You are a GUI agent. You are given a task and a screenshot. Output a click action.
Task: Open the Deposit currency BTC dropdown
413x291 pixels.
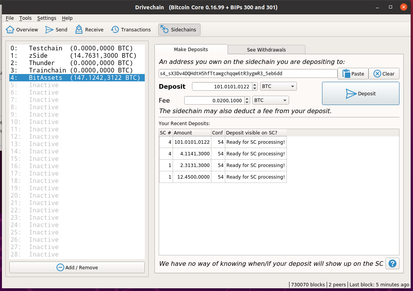pyautogui.click(x=278, y=86)
